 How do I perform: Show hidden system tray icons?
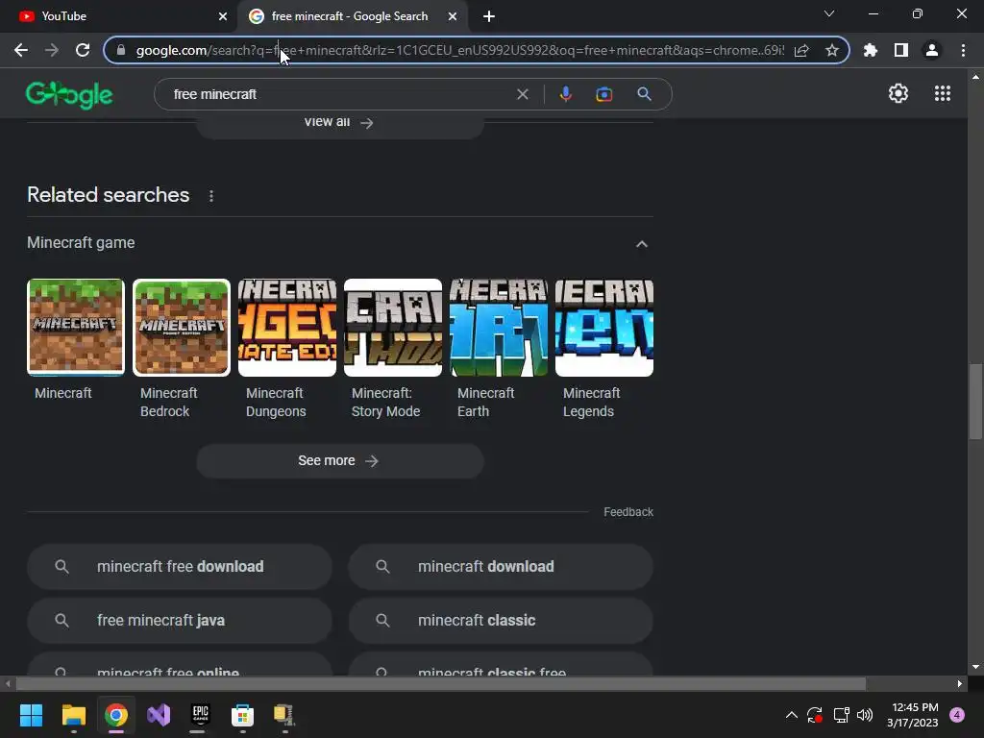(x=792, y=715)
